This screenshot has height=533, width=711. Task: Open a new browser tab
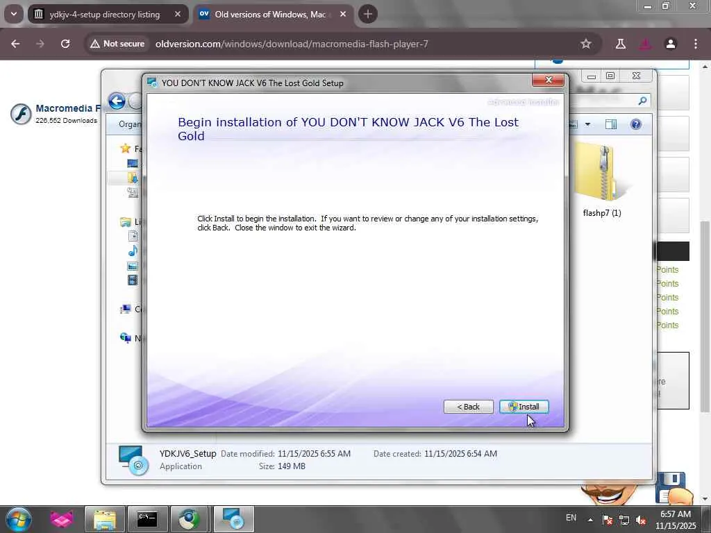(368, 14)
